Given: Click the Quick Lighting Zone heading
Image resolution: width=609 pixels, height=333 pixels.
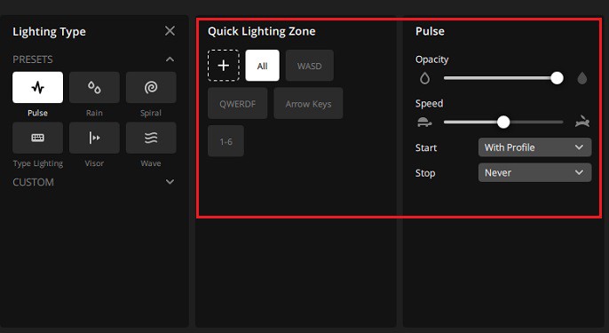Looking at the screenshot, I should coord(261,31).
